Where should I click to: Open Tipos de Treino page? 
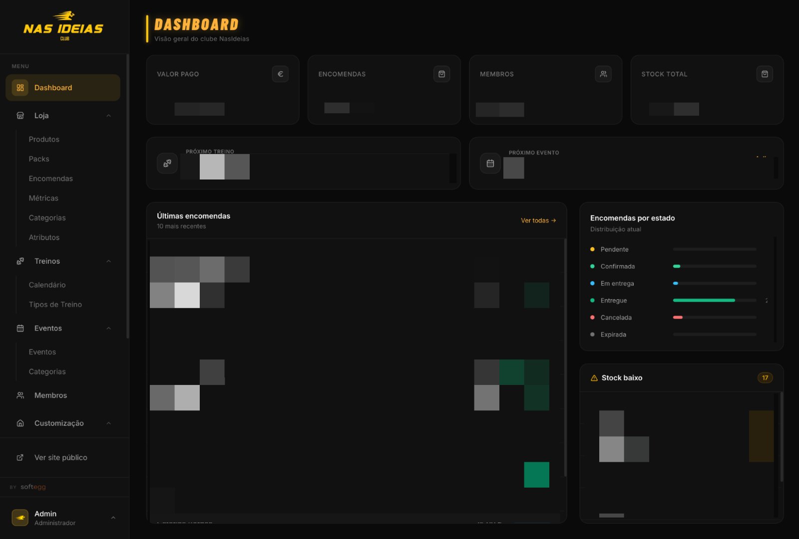point(55,305)
